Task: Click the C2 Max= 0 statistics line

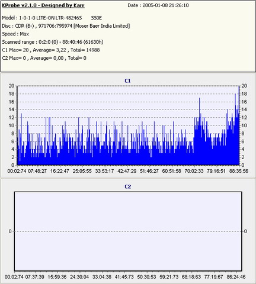Action: [44, 58]
